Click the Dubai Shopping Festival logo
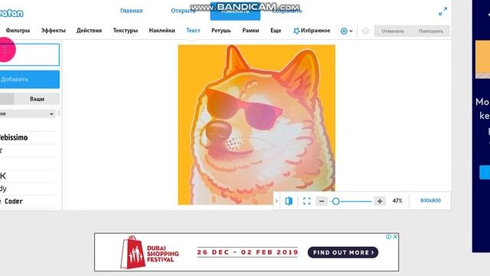The width and height of the screenshot is (490, 276). 149,252
